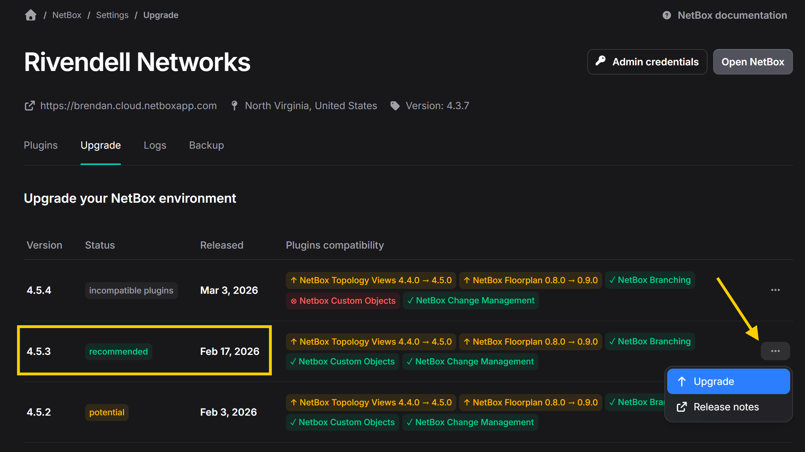Click the recommended status badge for 4.5.3
805x452 pixels.
[118, 351]
